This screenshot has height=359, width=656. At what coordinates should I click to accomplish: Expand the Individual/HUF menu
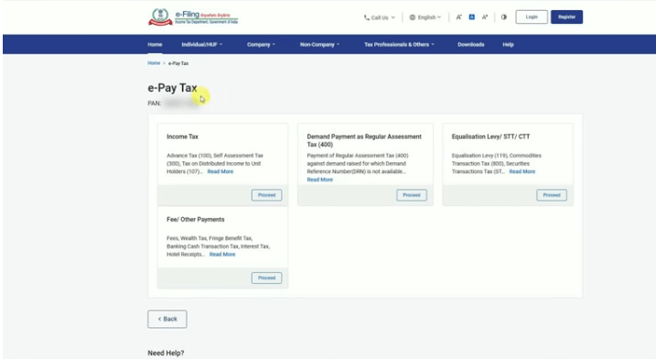201,44
